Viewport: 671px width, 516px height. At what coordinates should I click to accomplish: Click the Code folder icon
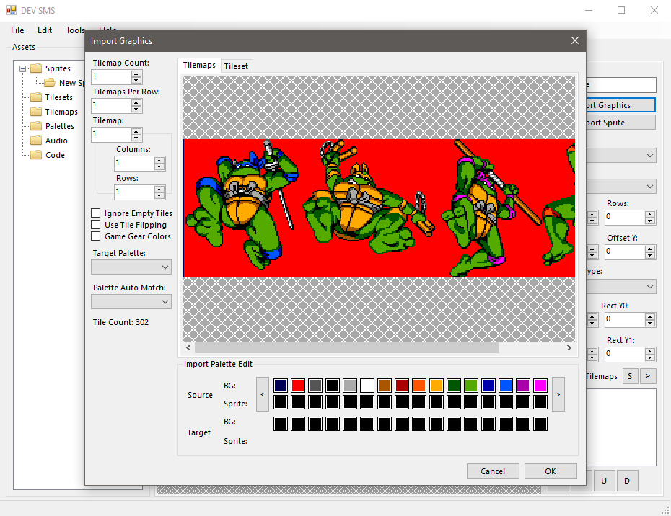(x=36, y=155)
